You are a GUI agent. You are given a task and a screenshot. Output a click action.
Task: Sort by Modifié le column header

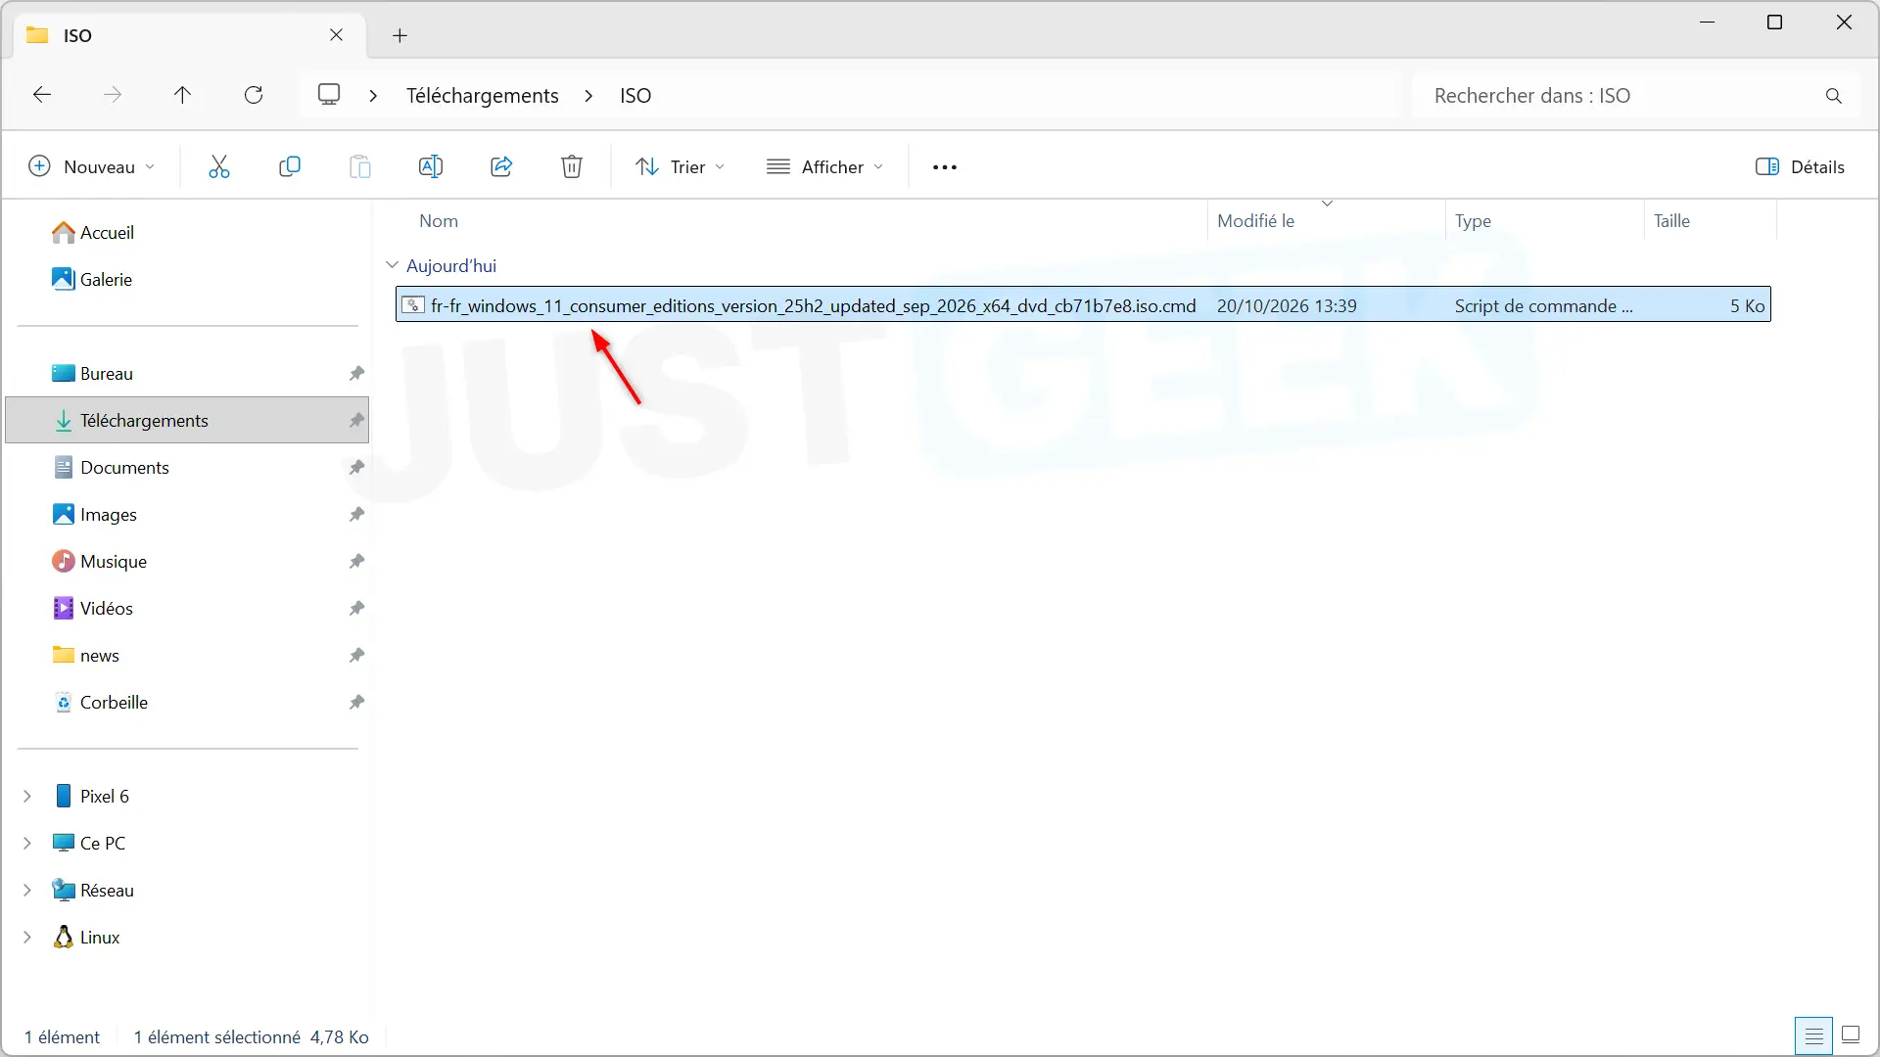1255,221
